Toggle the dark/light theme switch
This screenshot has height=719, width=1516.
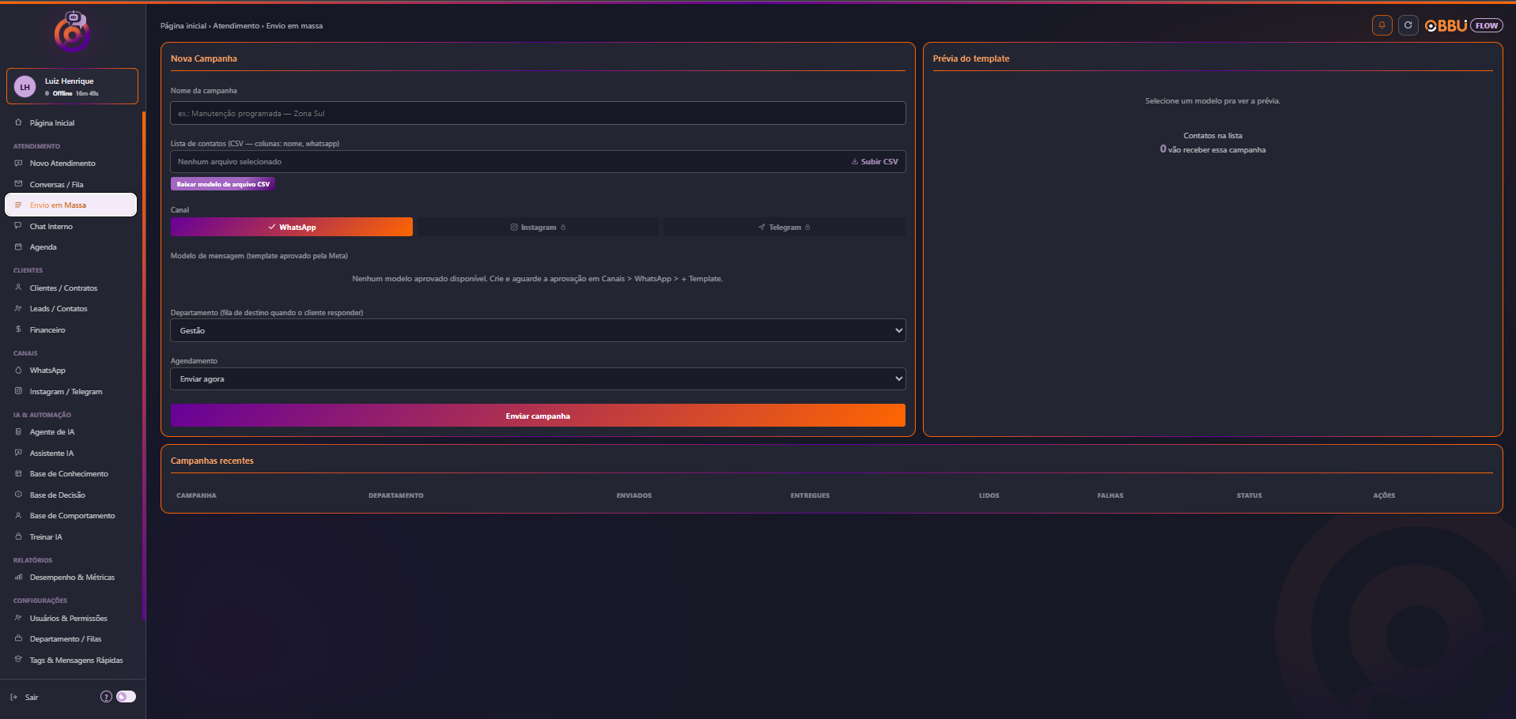click(126, 697)
